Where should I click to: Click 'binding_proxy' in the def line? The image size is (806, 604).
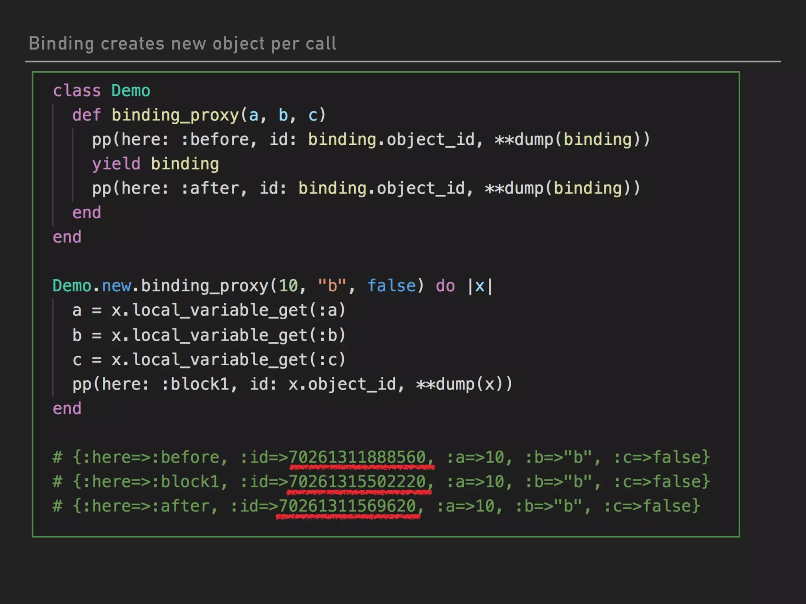click(175, 115)
